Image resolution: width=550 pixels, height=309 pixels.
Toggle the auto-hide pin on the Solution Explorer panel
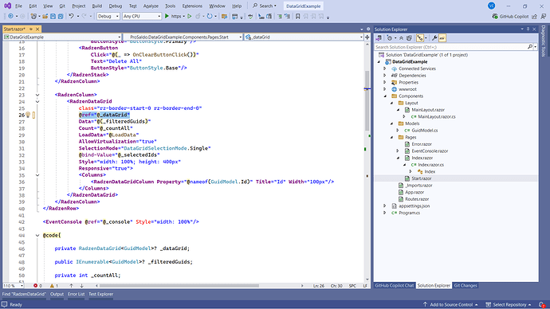point(528,29)
